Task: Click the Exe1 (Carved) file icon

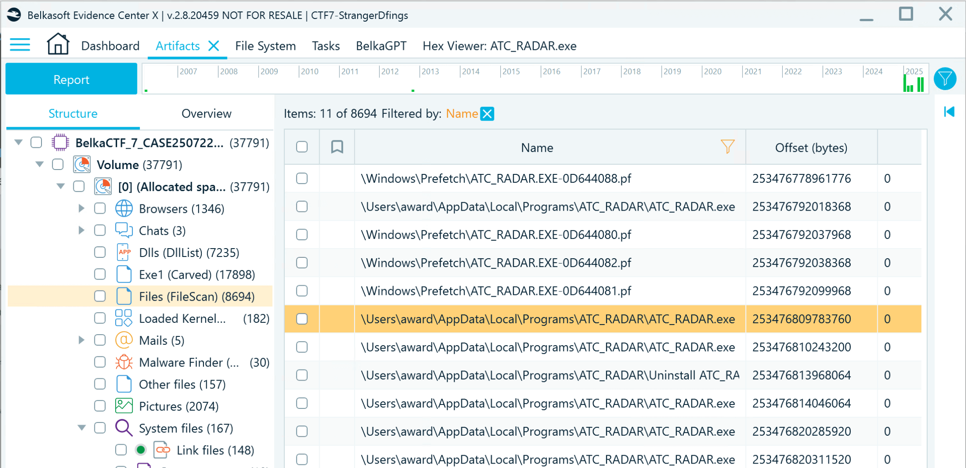Action: coord(124,274)
